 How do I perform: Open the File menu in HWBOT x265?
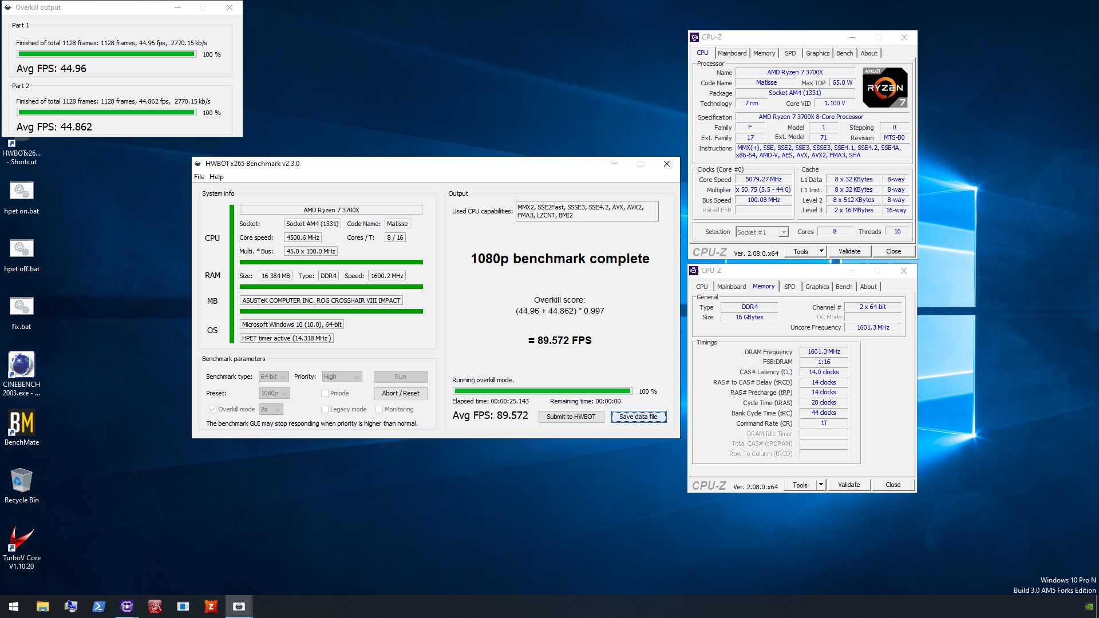pos(199,177)
